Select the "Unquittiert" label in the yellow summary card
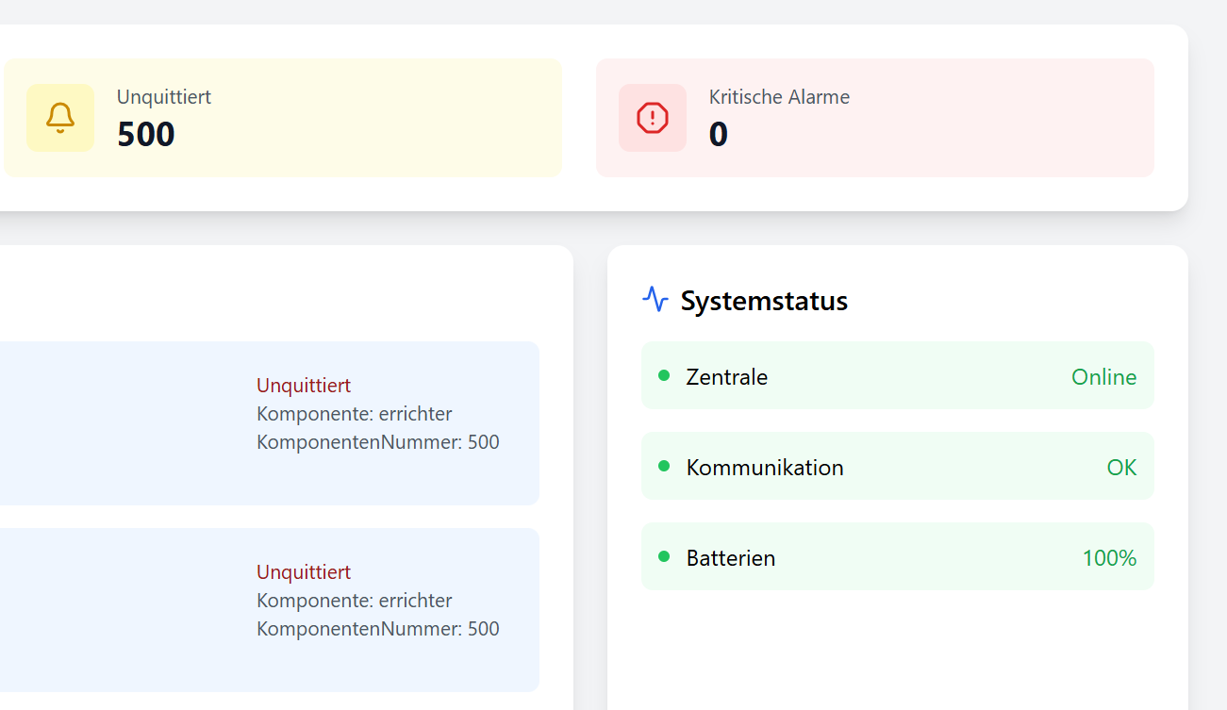The width and height of the screenshot is (1227, 710). pyautogui.click(x=164, y=96)
